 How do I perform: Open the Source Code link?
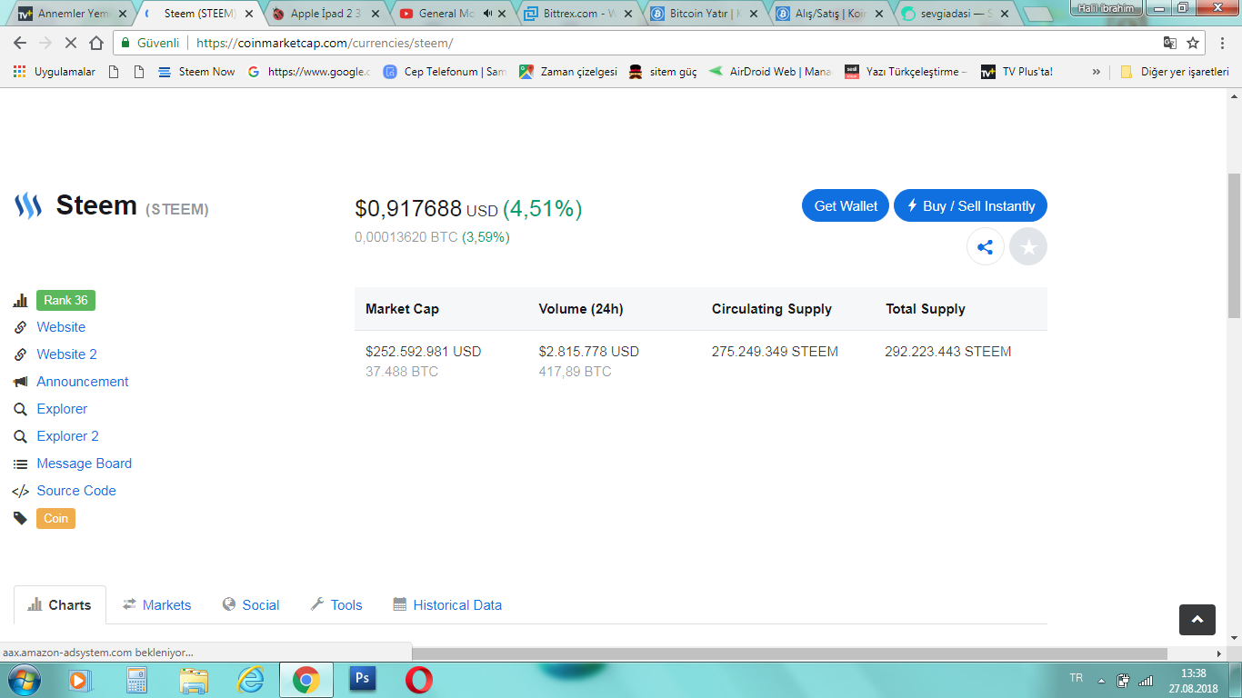(76, 491)
